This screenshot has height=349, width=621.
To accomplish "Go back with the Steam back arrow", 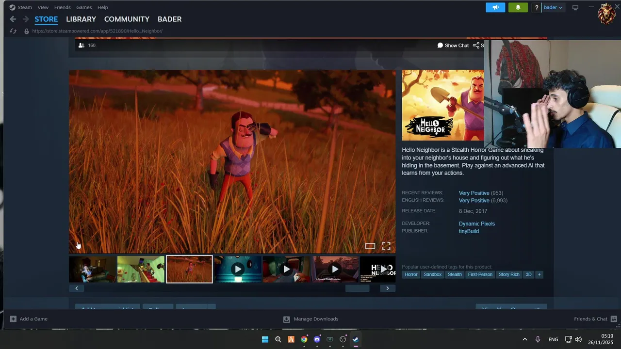I will 13,19.
